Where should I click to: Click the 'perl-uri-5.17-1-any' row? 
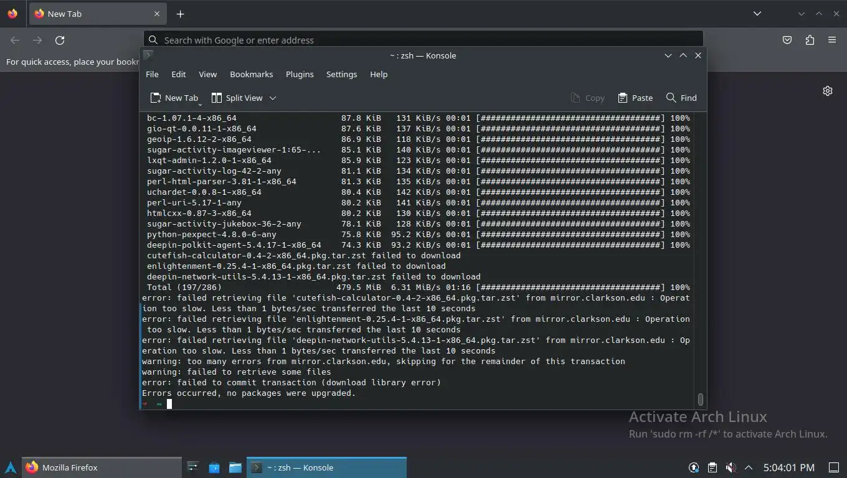[x=419, y=202]
